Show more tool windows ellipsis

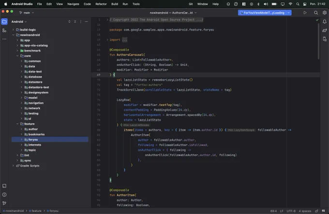point(4,39)
